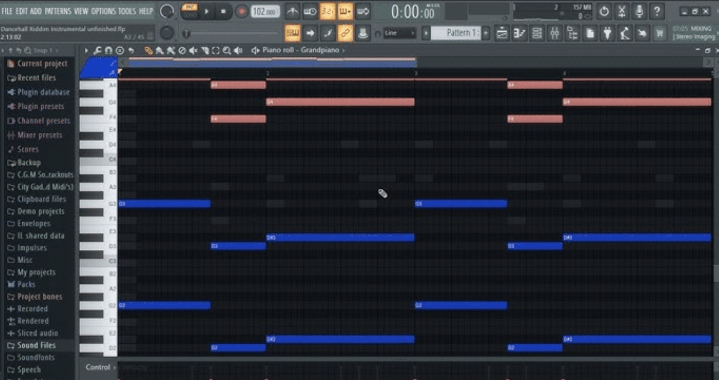This screenshot has height=380, width=719.
Task: Toggle the typing keyboard to piano button
Action: [x=292, y=33]
